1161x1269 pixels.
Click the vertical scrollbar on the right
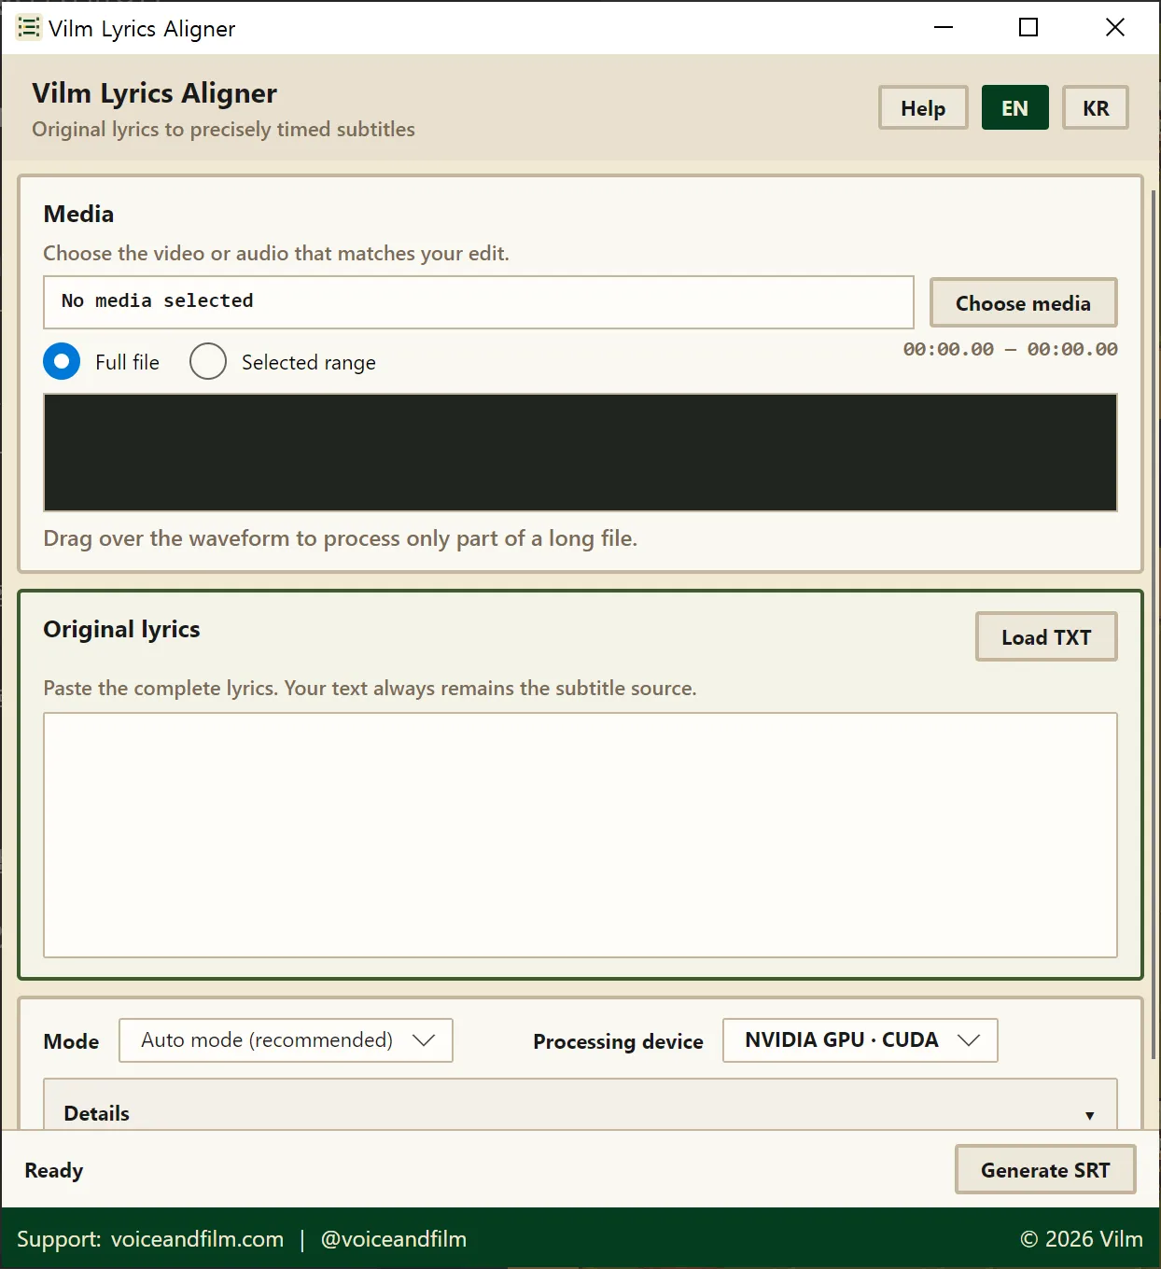tap(1154, 623)
